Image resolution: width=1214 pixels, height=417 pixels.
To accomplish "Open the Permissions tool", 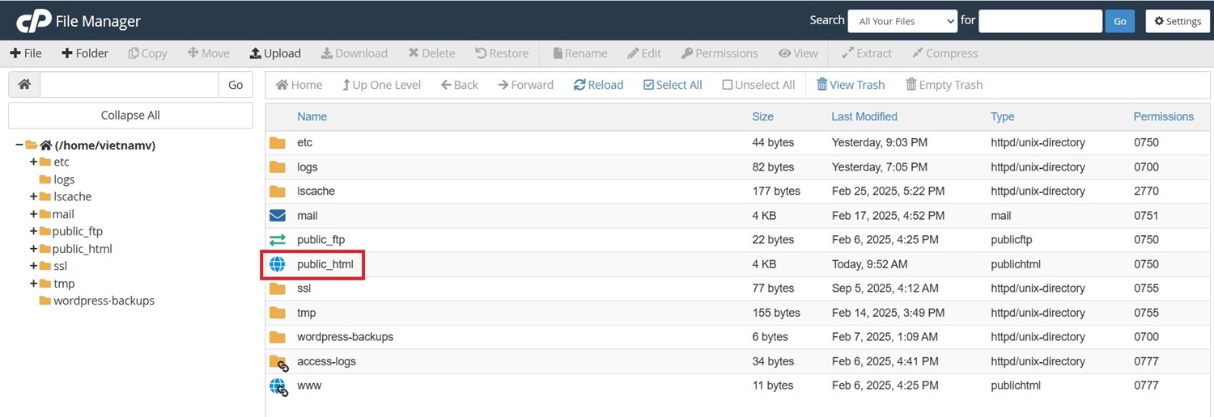I will pos(719,53).
